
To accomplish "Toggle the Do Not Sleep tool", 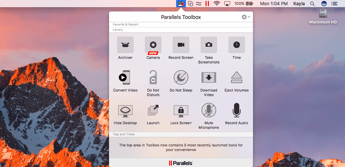I will (181, 78).
